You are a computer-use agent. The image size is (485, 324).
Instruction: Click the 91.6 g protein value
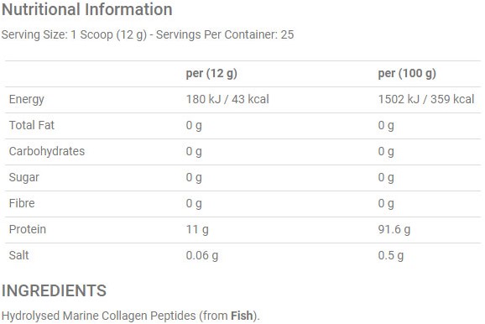coord(394,230)
